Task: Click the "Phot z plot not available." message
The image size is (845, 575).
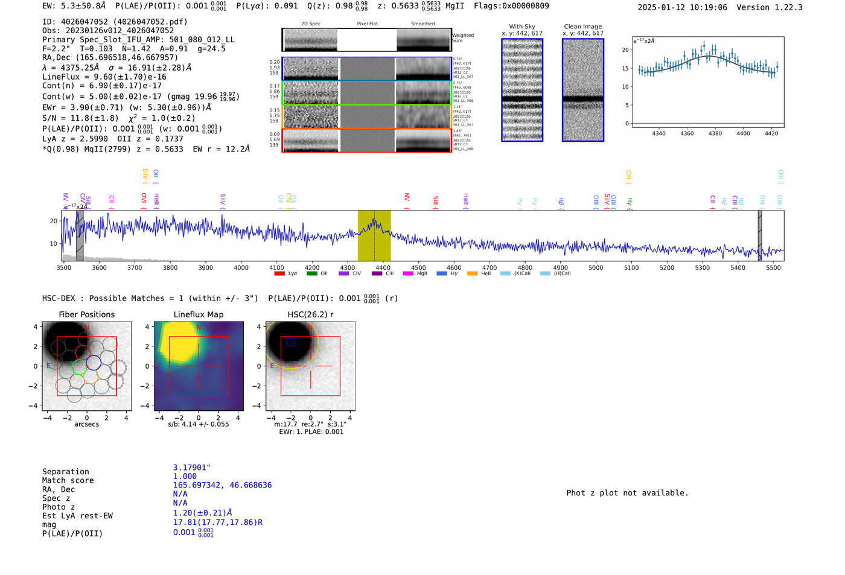Action: 627,493
